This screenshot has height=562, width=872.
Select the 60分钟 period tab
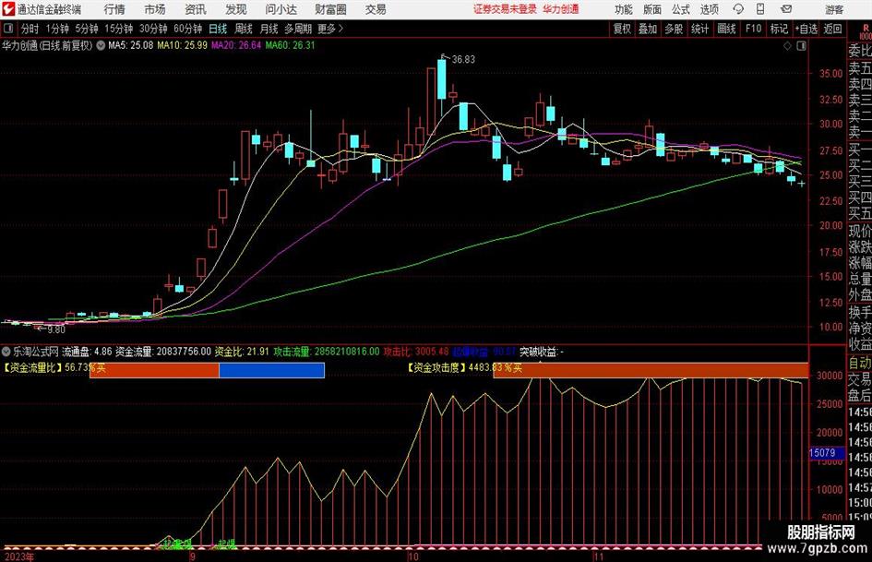(187, 29)
